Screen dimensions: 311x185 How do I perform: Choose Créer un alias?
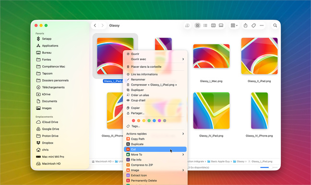point(155,95)
